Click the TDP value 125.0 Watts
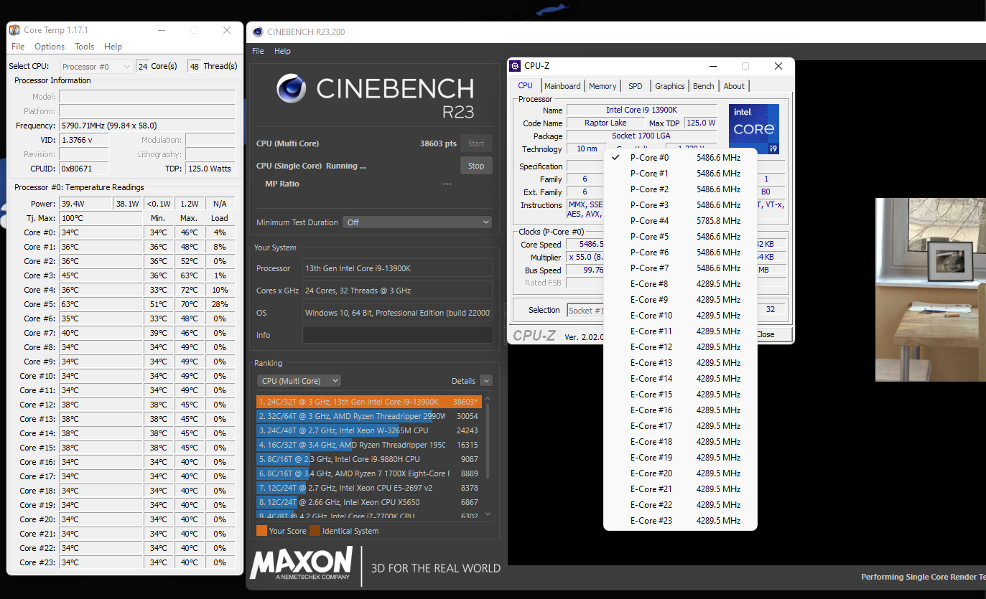Image resolution: width=986 pixels, height=599 pixels. [210, 169]
